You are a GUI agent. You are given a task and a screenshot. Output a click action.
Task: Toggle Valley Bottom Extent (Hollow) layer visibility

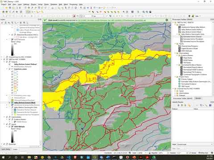click(x=9, y=64)
